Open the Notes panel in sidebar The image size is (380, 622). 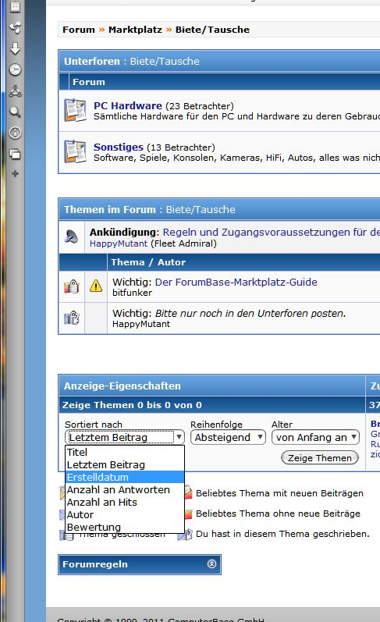[15, 6]
